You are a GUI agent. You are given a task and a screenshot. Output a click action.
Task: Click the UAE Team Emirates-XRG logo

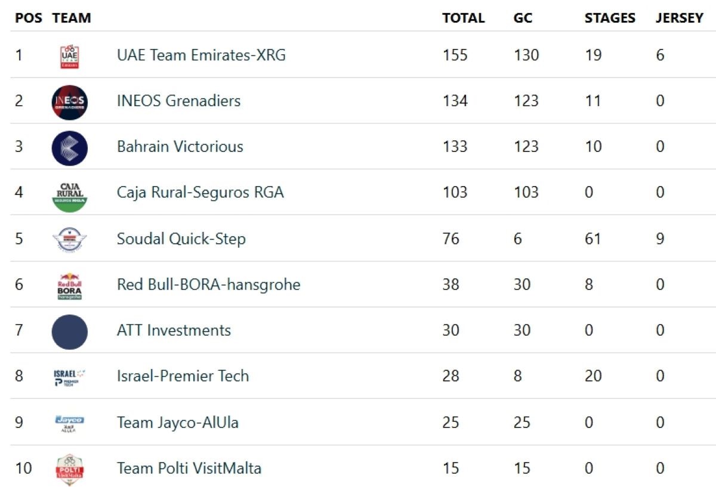pyautogui.click(x=70, y=56)
